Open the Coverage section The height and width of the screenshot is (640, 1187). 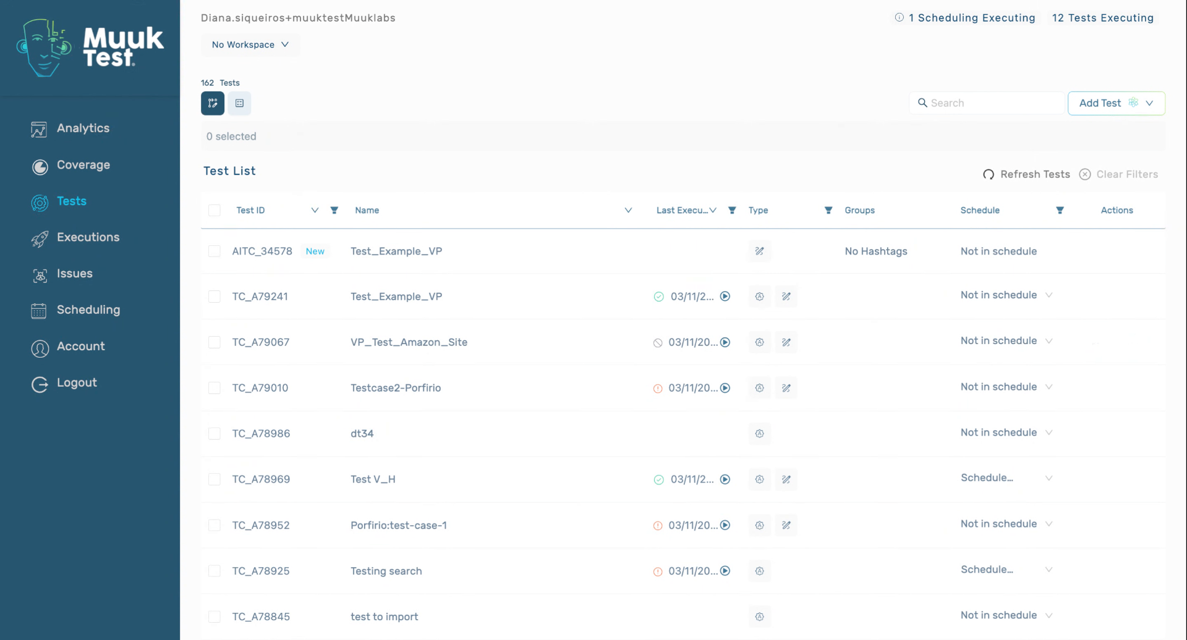[83, 165]
